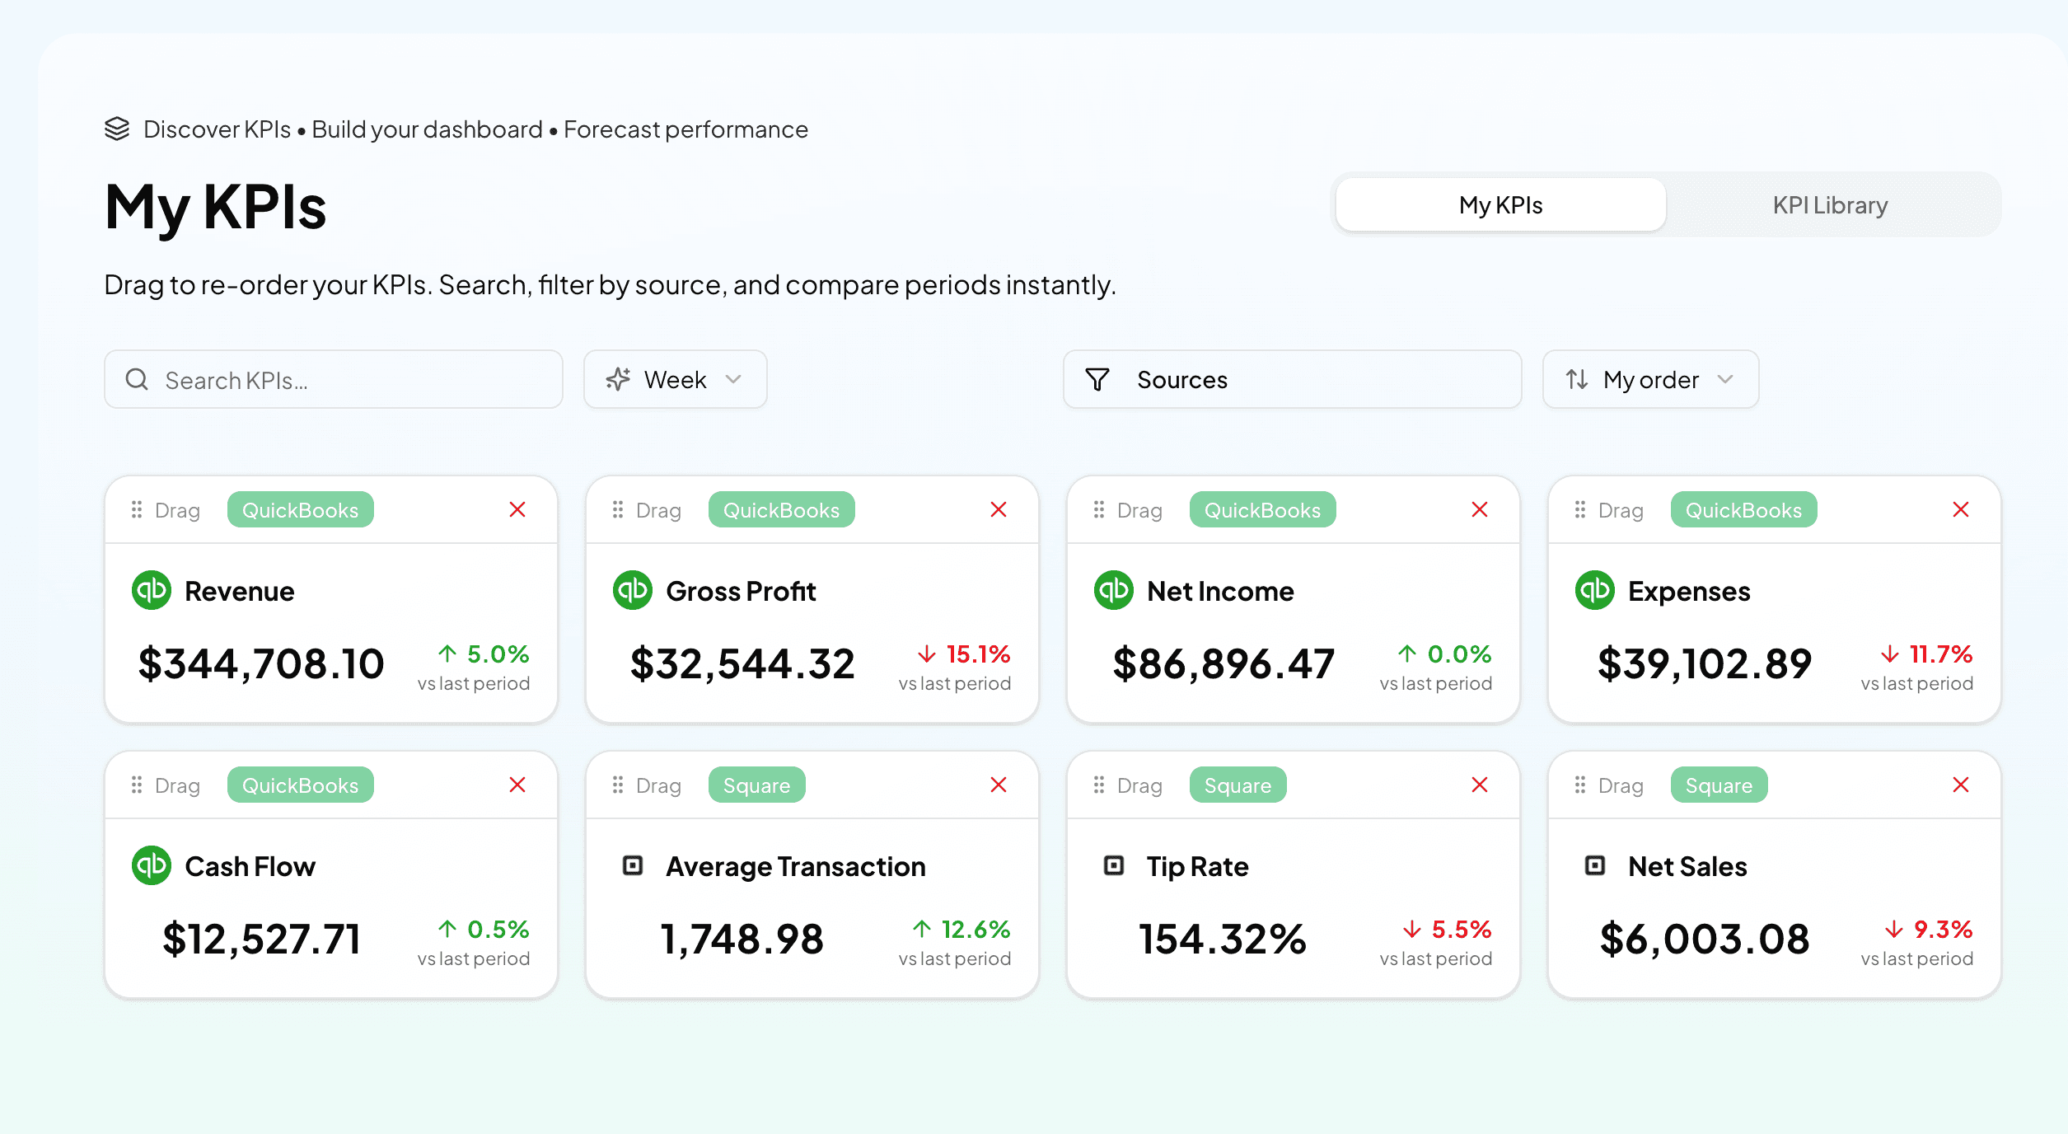
Task: Remove the Gross Profit KPI card
Action: pyautogui.click(x=999, y=509)
